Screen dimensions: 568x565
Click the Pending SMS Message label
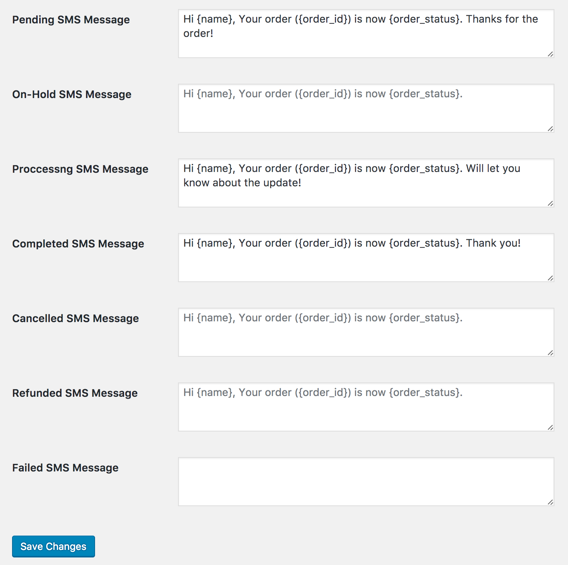[x=71, y=20]
